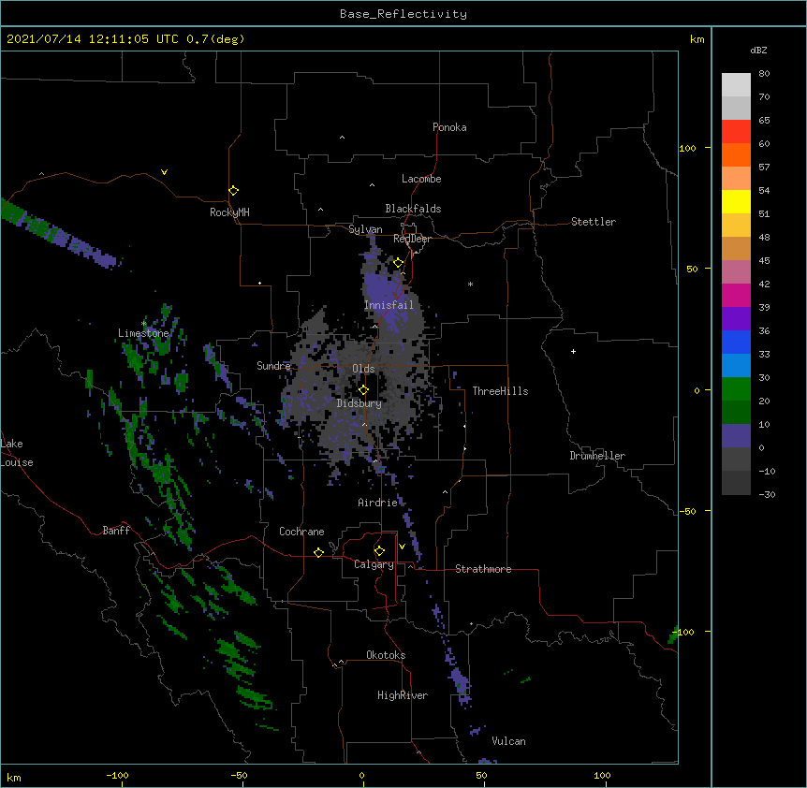Click the Ponoka city label
807x788 pixels.
pyautogui.click(x=449, y=127)
